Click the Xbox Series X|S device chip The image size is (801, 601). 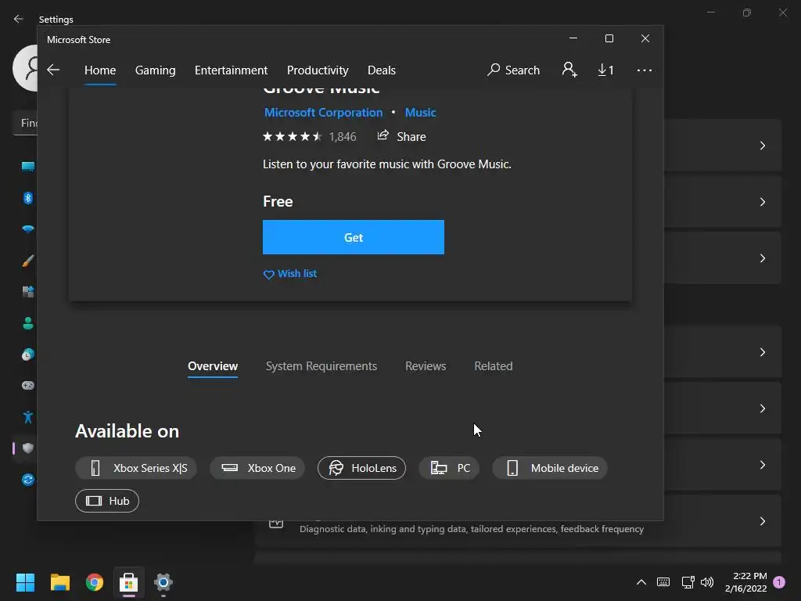point(136,468)
